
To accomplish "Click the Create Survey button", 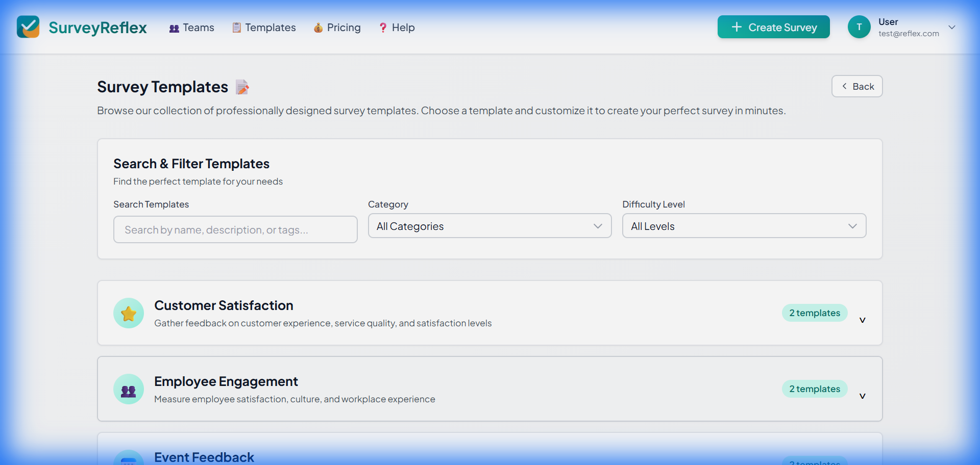I will pos(773,27).
